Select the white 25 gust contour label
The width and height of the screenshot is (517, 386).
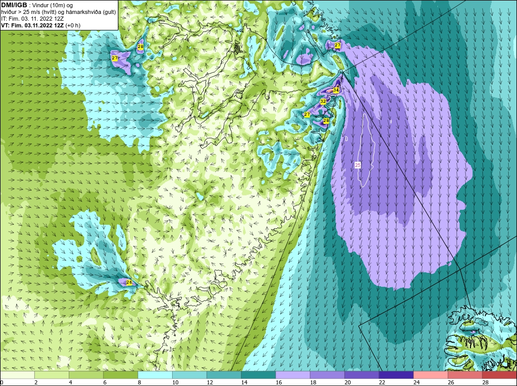point(358,165)
